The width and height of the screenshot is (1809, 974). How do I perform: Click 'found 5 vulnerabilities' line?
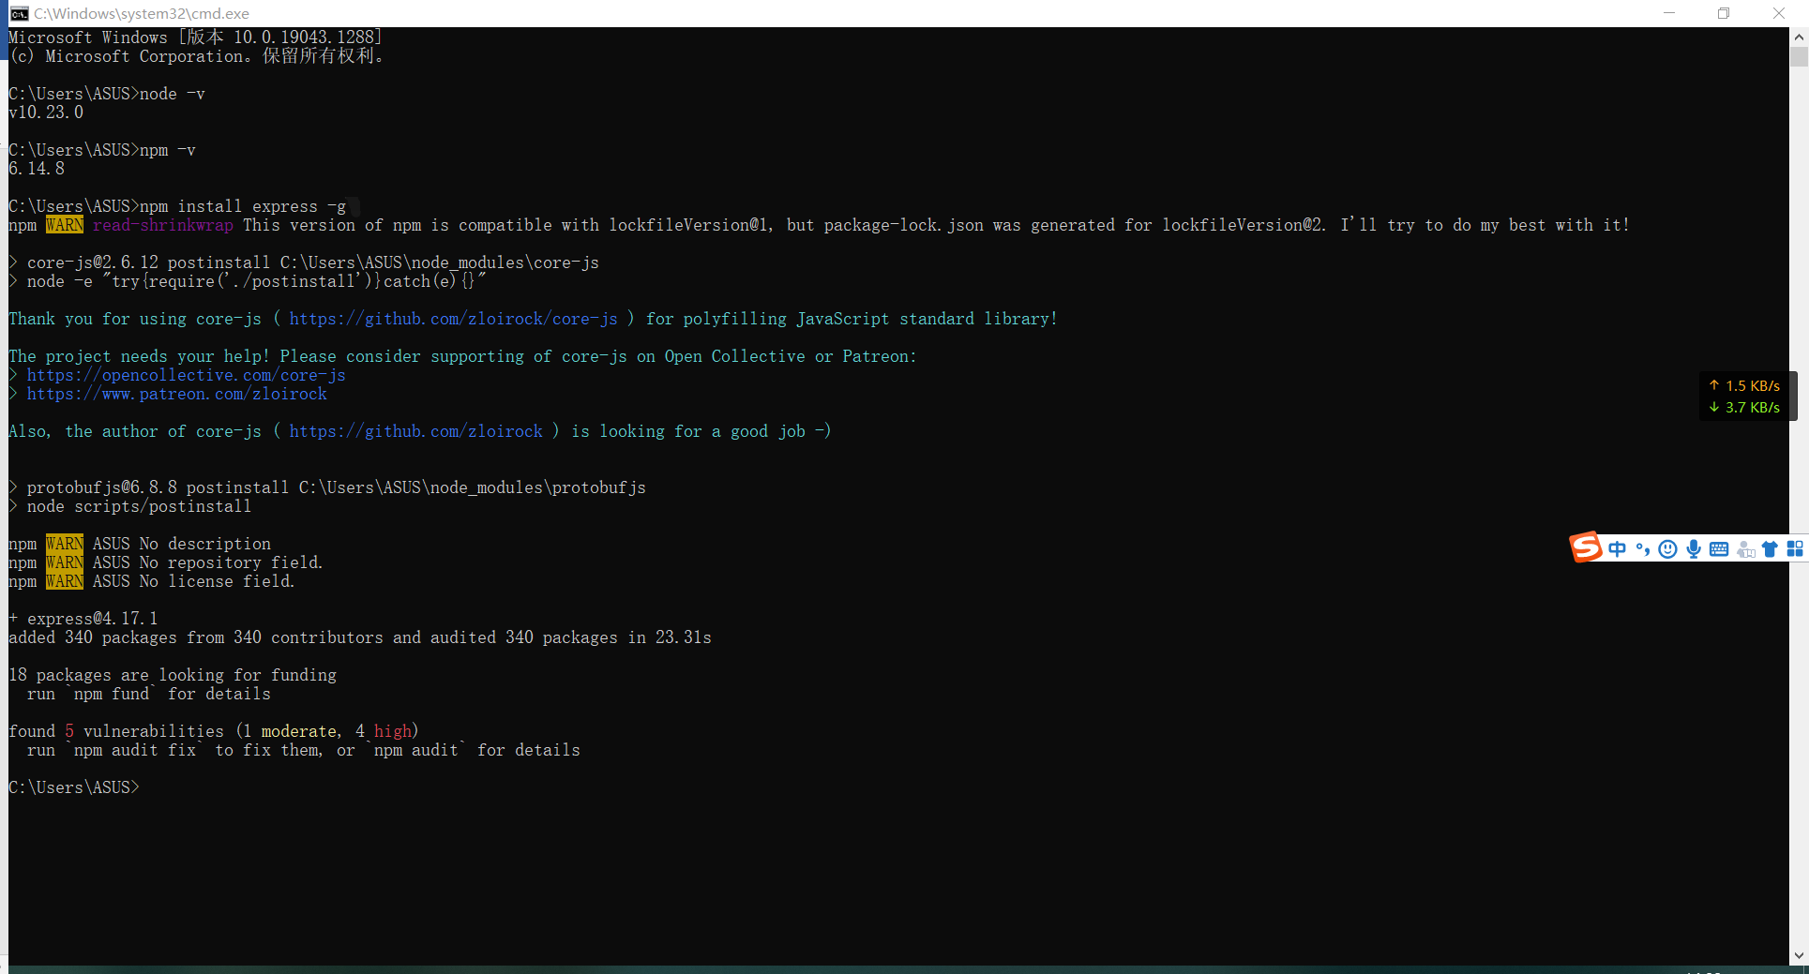[x=214, y=731]
